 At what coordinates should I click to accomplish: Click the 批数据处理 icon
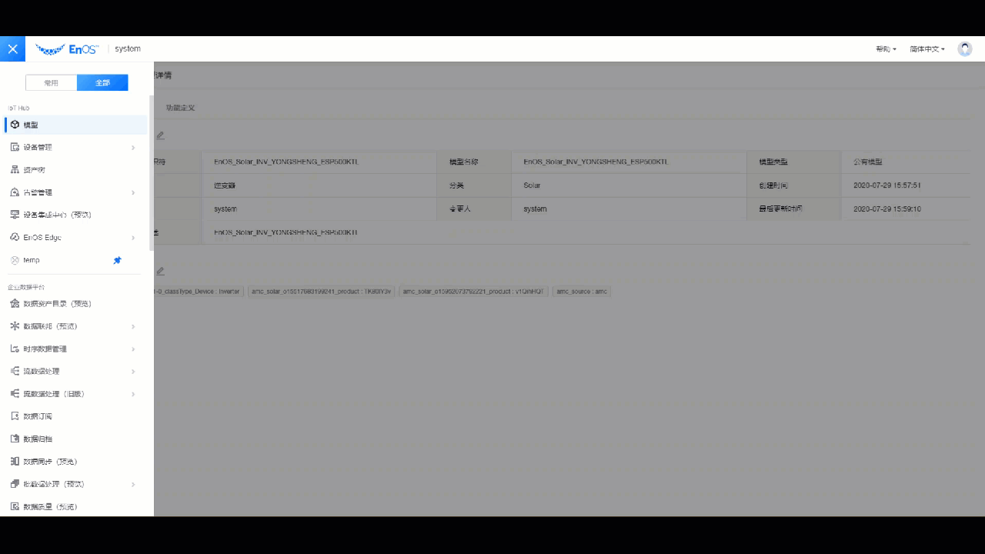tap(15, 484)
